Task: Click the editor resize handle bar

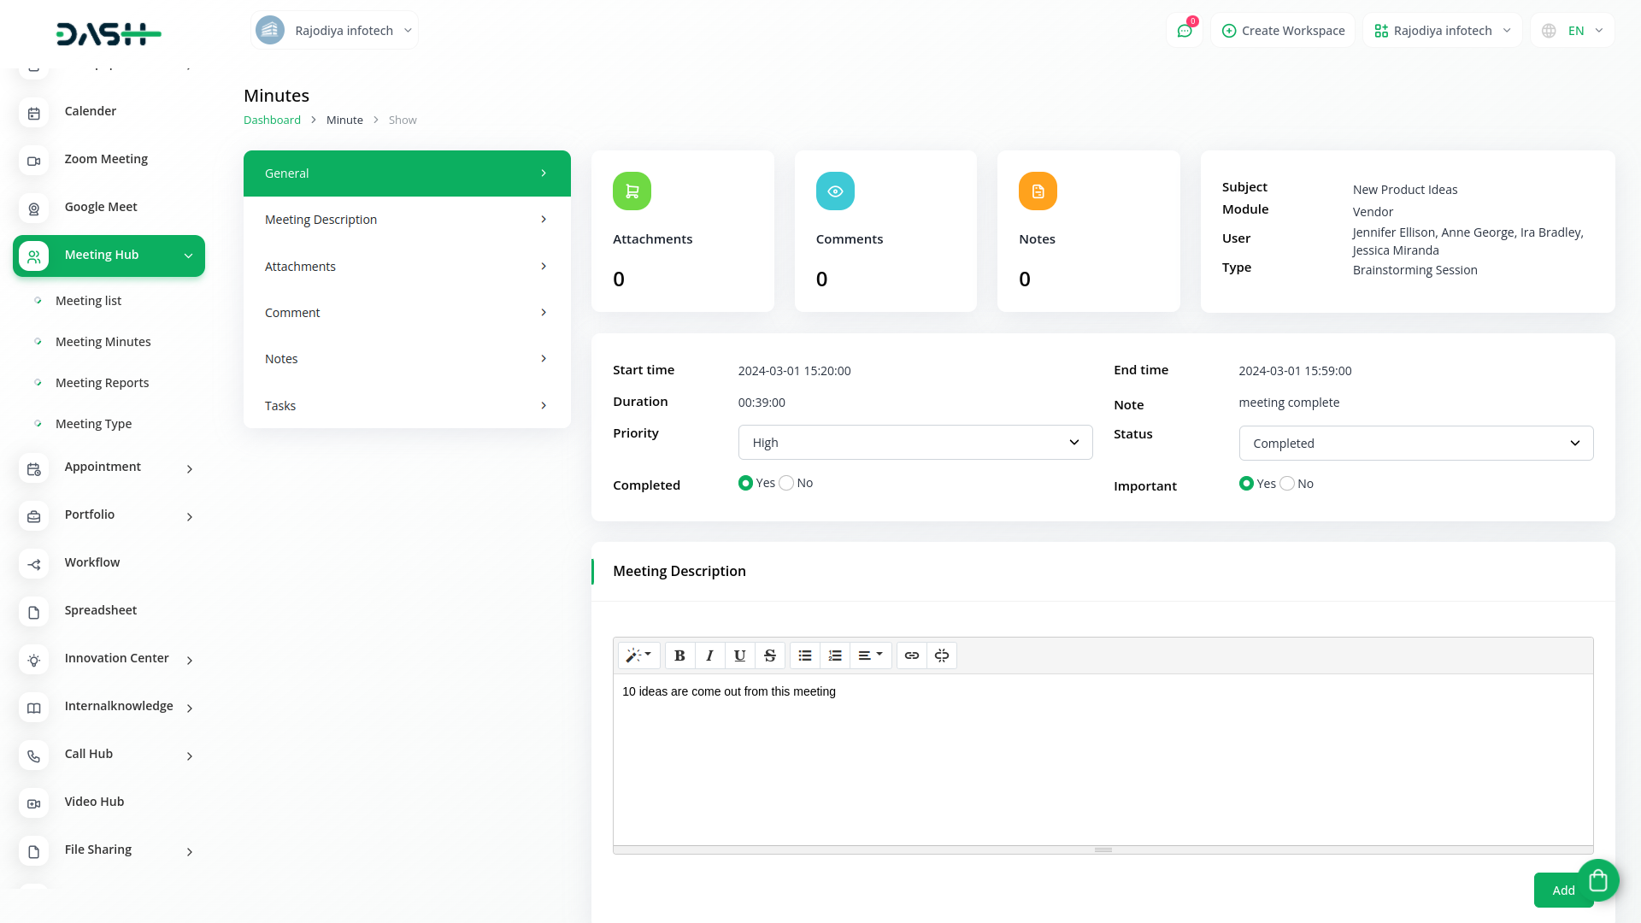Action: pos(1103,850)
